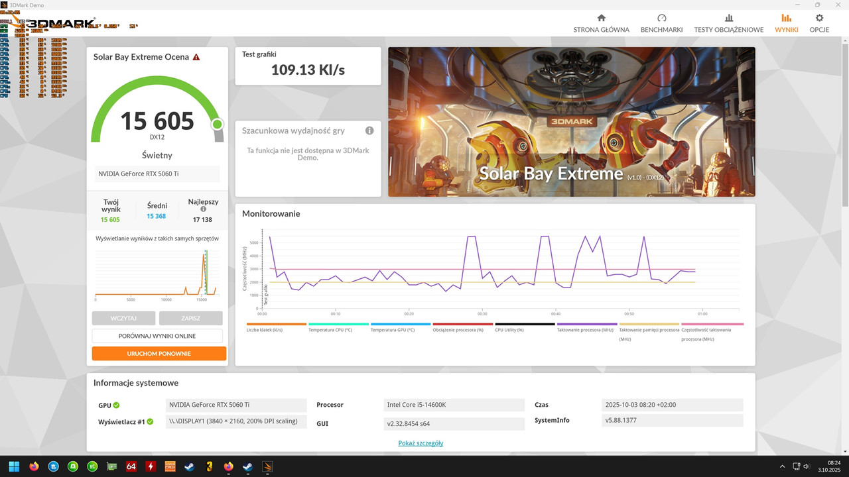This screenshot has width=849, height=477.
Task: Open the blue circular taskbar app icon
Action: click(54, 466)
